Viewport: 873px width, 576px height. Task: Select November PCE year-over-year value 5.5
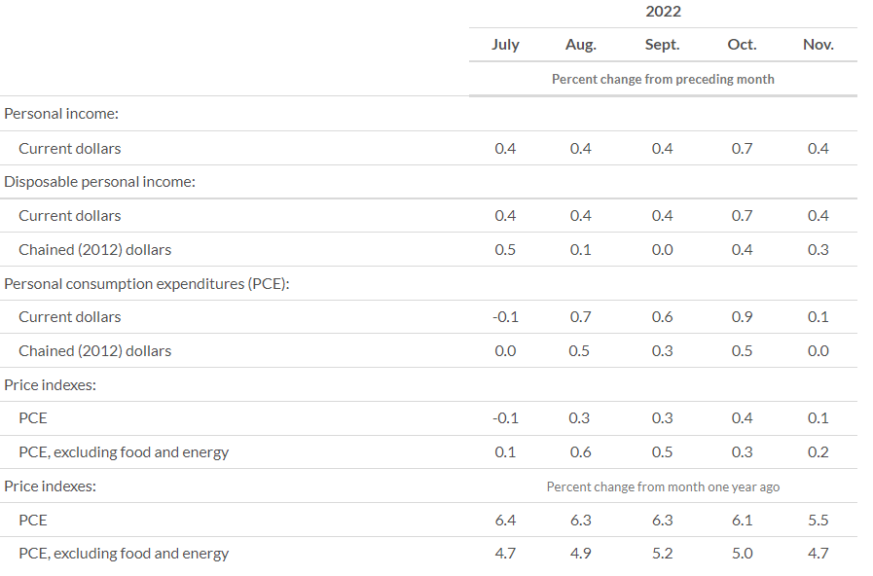(x=818, y=521)
